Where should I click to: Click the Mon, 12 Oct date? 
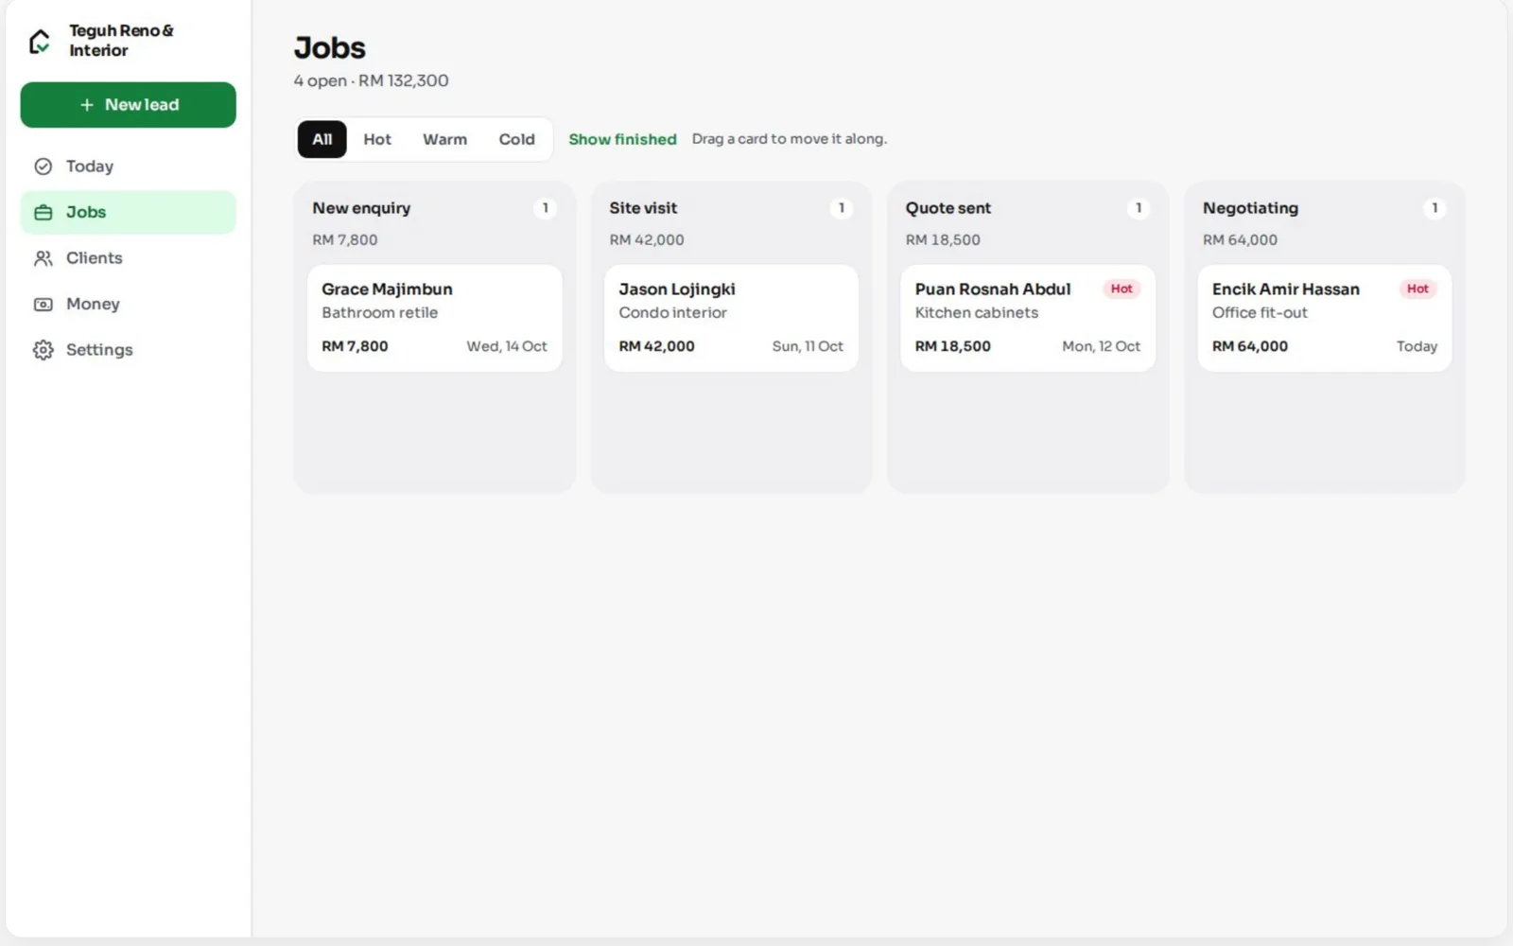tap(1101, 346)
